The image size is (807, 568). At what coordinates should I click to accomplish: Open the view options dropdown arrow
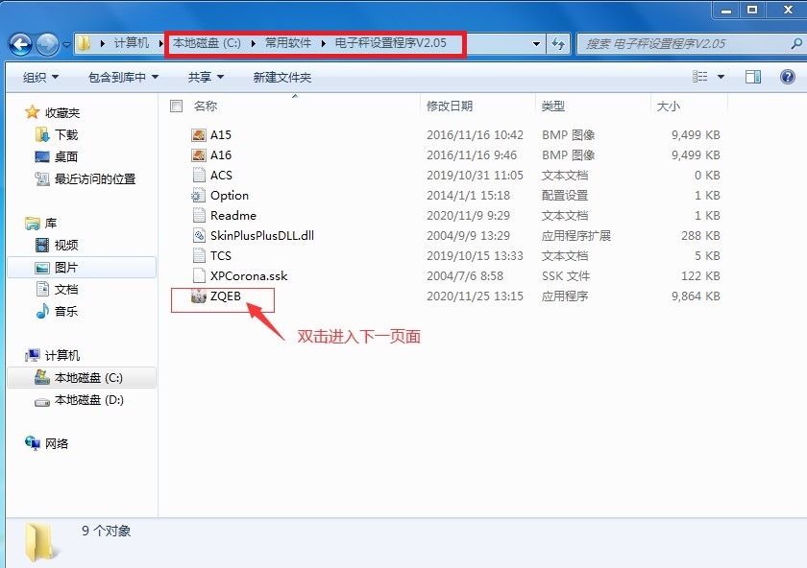(x=721, y=77)
